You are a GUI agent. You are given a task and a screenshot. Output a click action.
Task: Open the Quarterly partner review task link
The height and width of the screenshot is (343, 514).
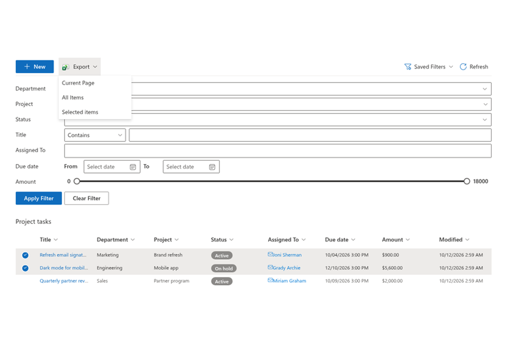pyautogui.click(x=64, y=281)
